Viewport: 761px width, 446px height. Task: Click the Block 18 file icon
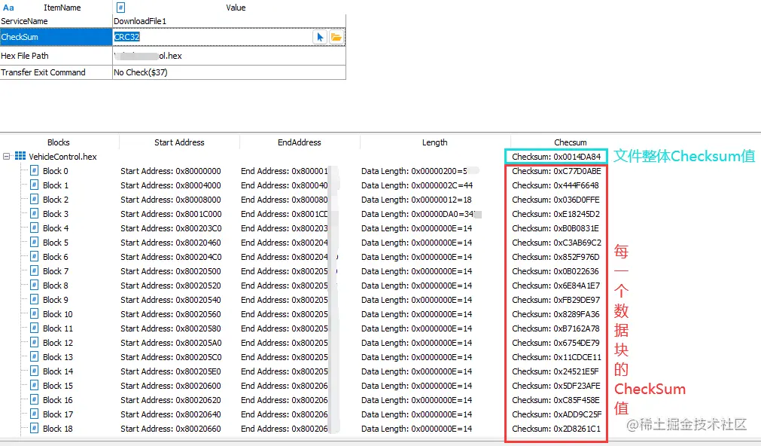click(35, 429)
